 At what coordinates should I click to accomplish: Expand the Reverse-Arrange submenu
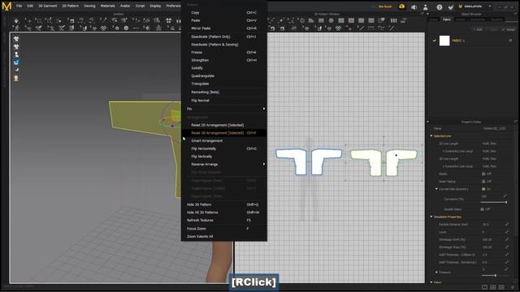[x=264, y=164]
